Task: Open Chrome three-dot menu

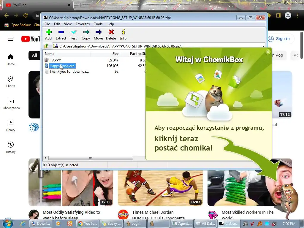Action: [297, 15]
